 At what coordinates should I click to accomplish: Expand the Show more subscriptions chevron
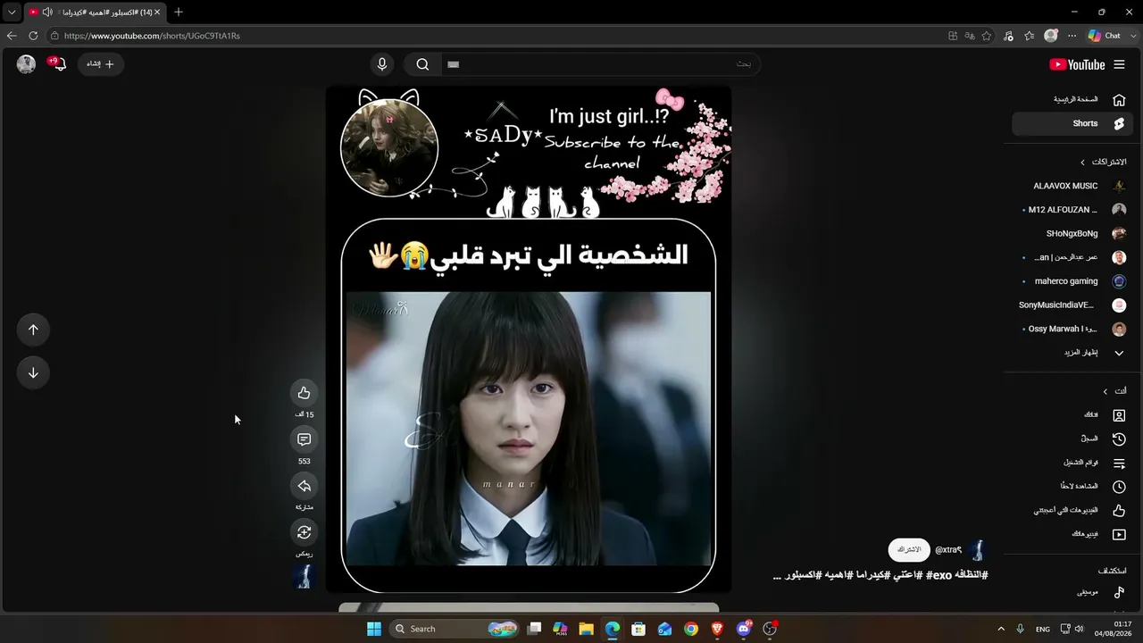[x=1119, y=353]
